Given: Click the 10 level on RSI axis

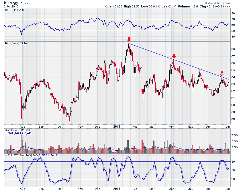Looking at the screenshot, I should 233,37.
